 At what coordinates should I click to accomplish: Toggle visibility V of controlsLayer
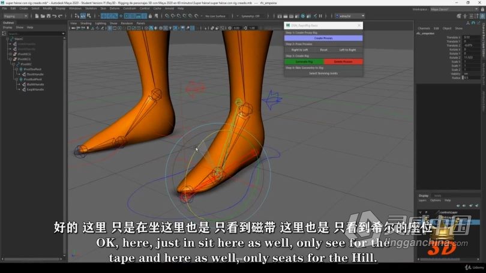pos(420,212)
